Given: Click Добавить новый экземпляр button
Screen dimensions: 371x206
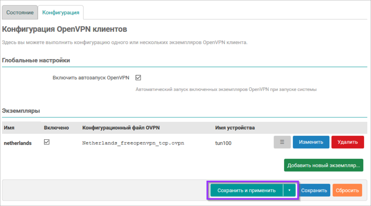Looking at the screenshot, I should [323, 165].
